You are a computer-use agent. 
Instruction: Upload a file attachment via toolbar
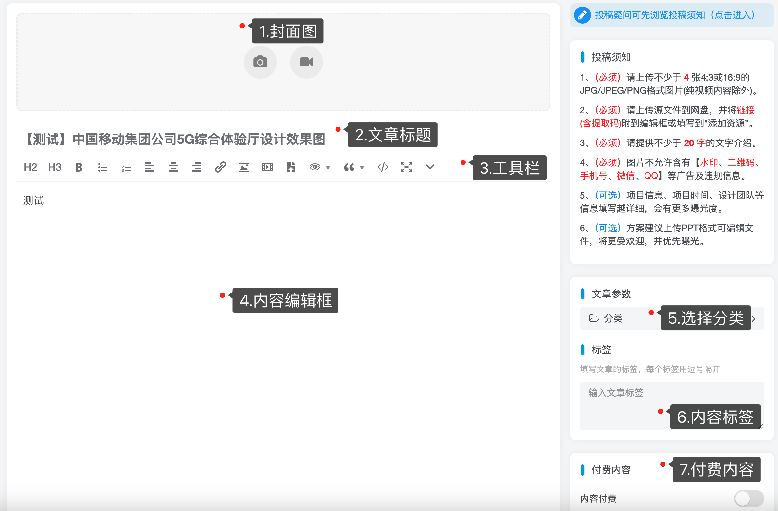291,167
